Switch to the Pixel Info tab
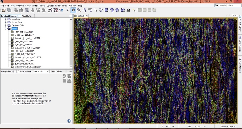 pyautogui.click(x=26, y=16)
